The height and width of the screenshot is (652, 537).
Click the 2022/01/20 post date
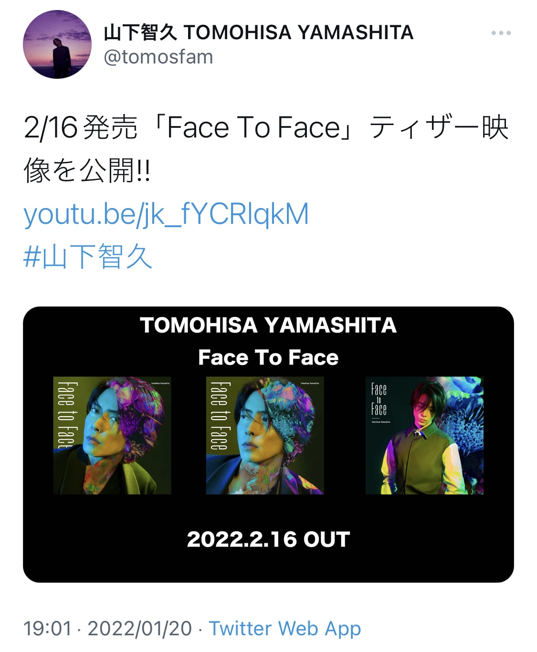click(140, 629)
